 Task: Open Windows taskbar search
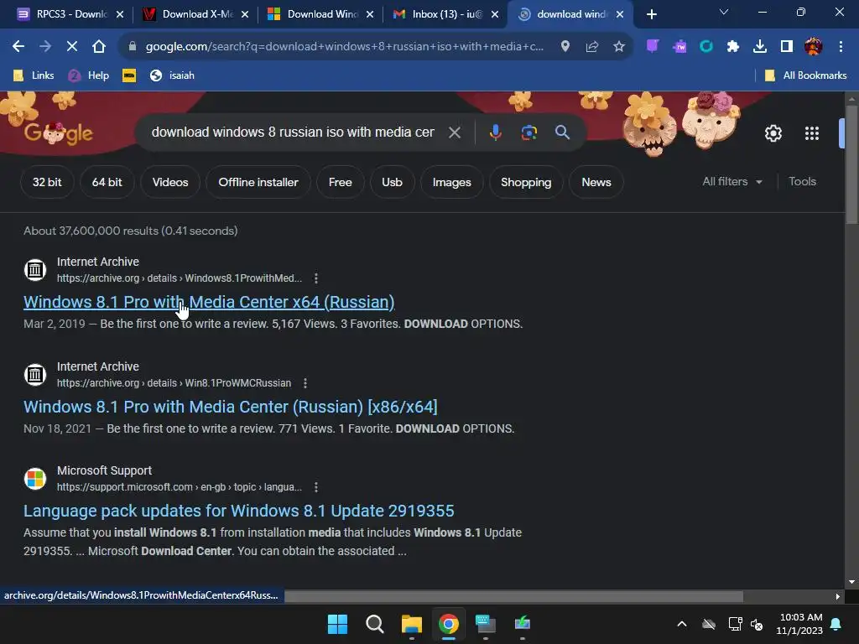(375, 624)
